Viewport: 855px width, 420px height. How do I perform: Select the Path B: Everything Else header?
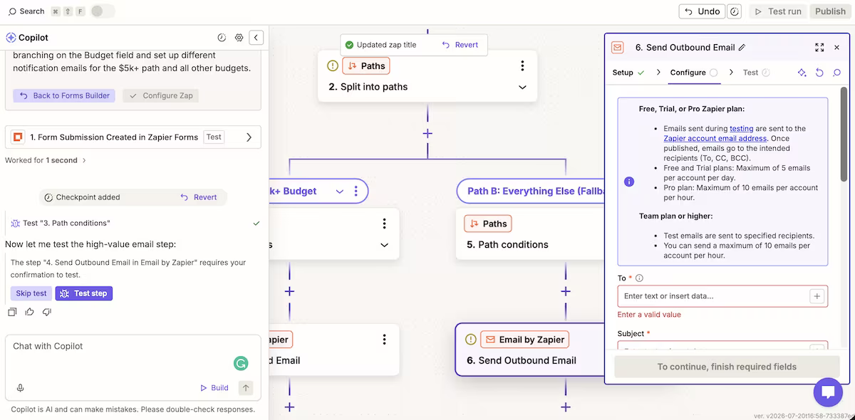[x=529, y=191]
